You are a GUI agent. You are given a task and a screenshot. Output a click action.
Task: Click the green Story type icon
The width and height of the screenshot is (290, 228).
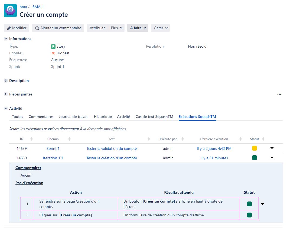[x=53, y=47]
